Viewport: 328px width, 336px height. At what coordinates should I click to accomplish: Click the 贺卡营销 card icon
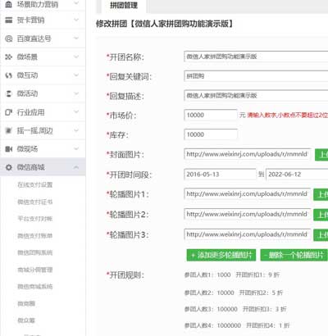pos(9,20)
